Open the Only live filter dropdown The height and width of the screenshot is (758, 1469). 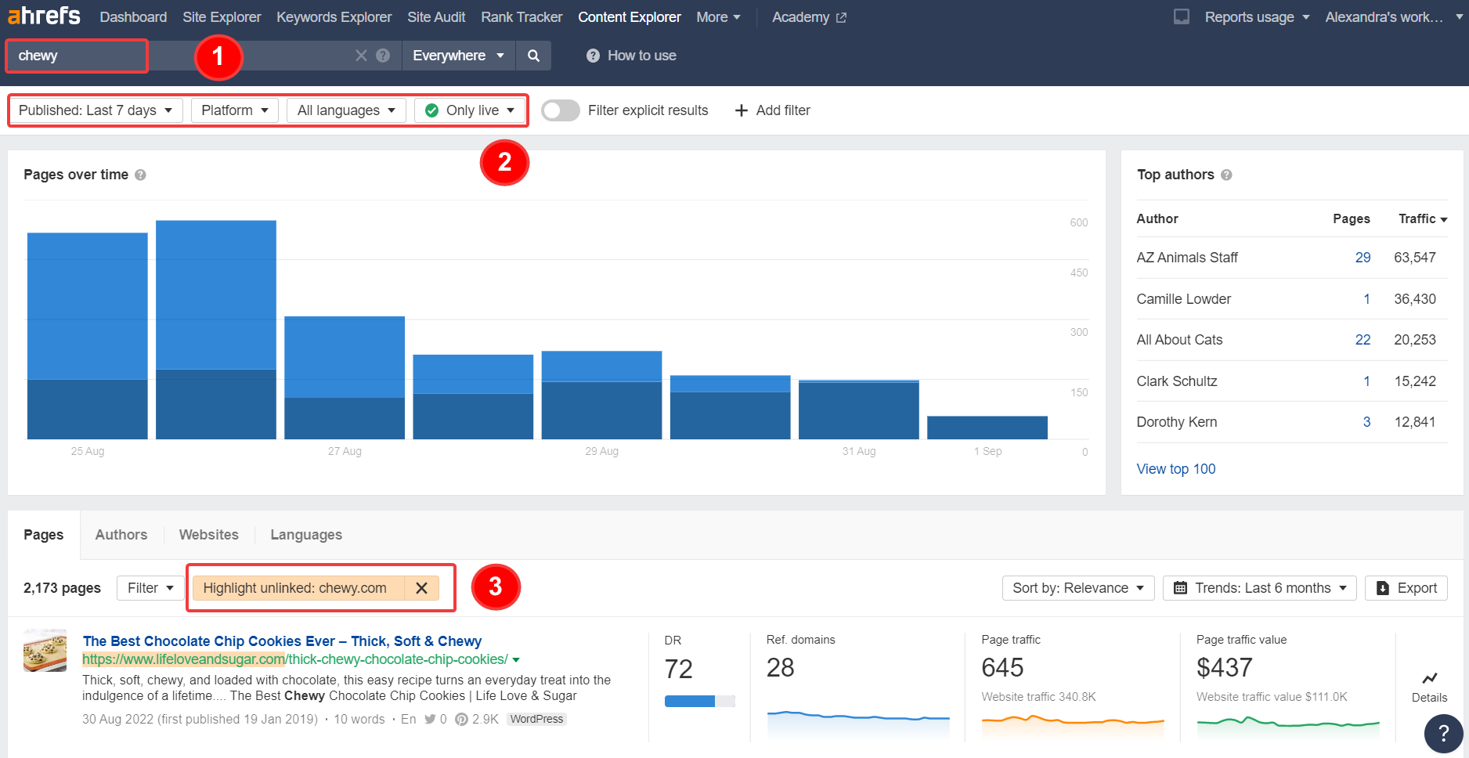tap(470, 110)
